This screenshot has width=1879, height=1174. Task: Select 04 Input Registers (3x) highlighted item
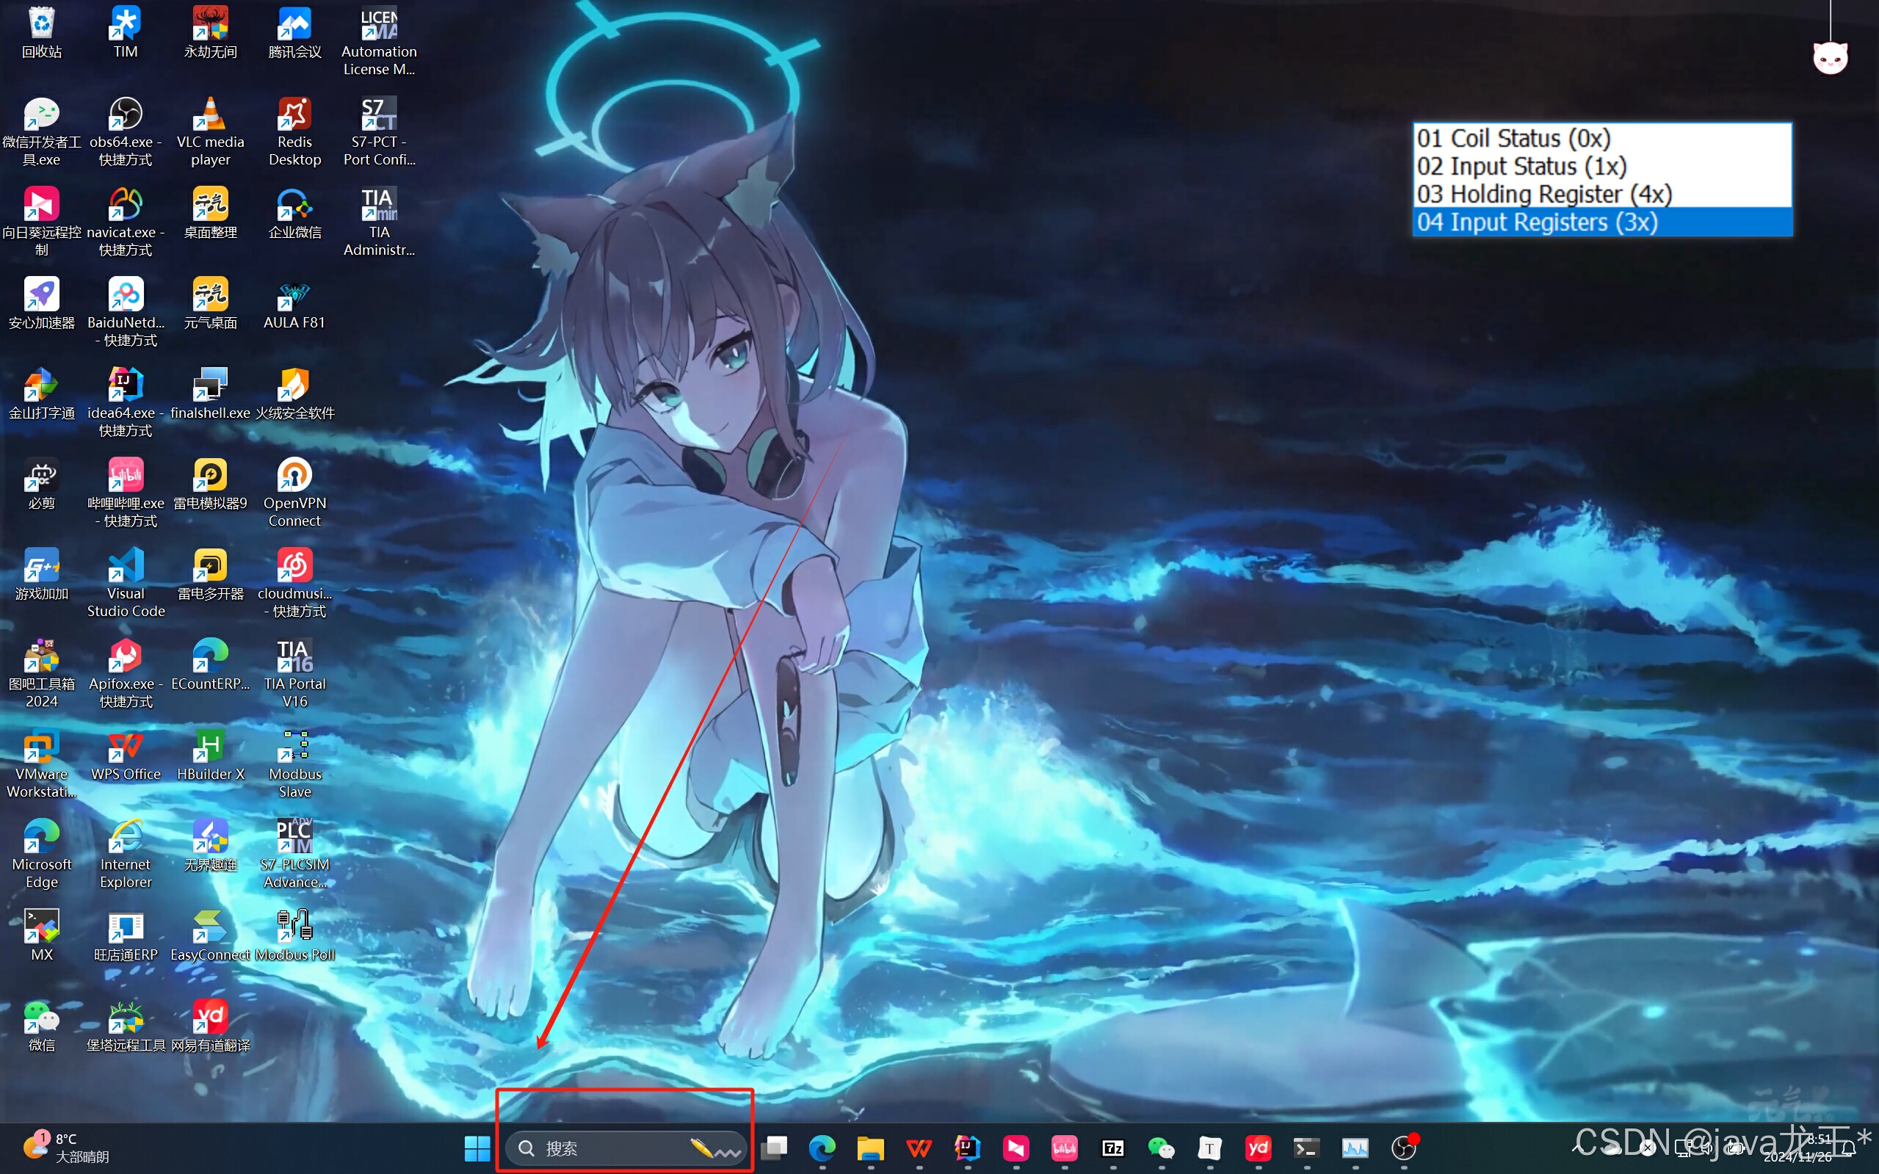click(x=1536, y=222)
